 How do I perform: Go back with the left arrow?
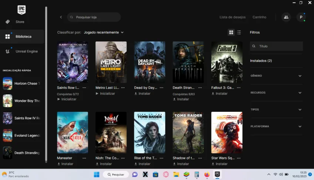point(61,17)
